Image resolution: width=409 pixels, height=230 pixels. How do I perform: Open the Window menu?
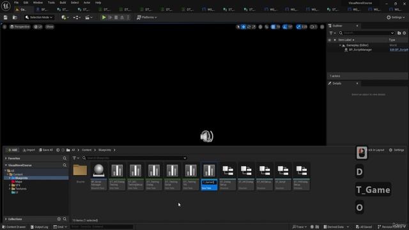coord(38,3)
